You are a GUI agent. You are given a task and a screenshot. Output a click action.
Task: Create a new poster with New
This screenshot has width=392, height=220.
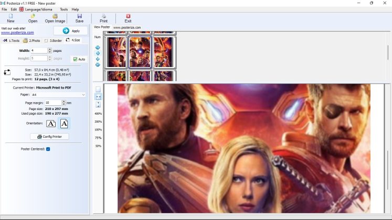[x=10, y=18]
